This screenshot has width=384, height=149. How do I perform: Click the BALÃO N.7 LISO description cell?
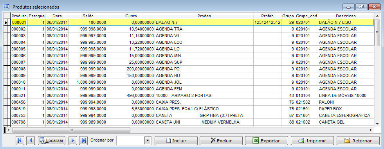click(346, 23)
